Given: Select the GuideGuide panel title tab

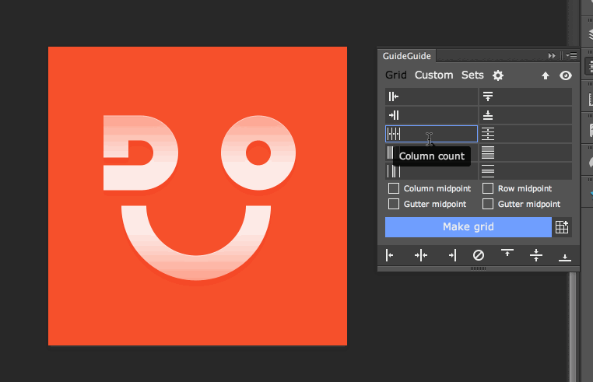Looking at the screenshot, I should [x=407, y=56].
